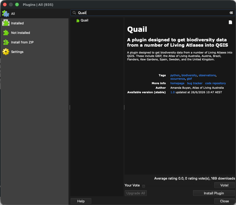Image resolution: width=236 pixels, height=205 pixels.
Task: Open the code repository link
Action: click(x=215, y=83)
